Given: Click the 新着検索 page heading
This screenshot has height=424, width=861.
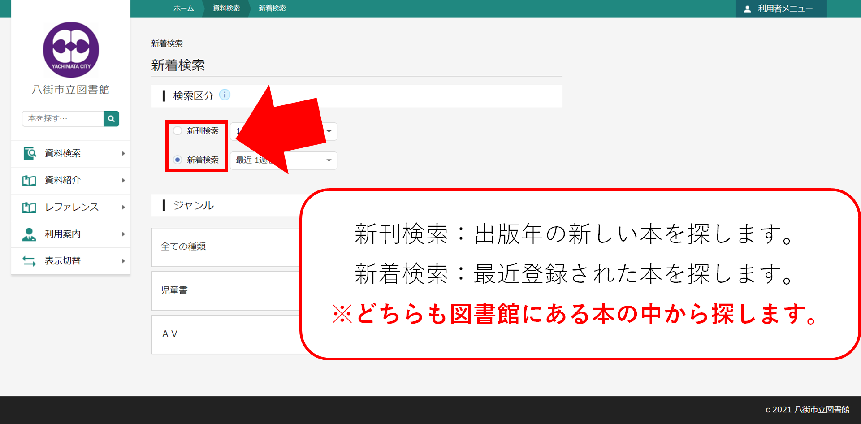Looking at the screenshot, I should [x=178, y=65].
